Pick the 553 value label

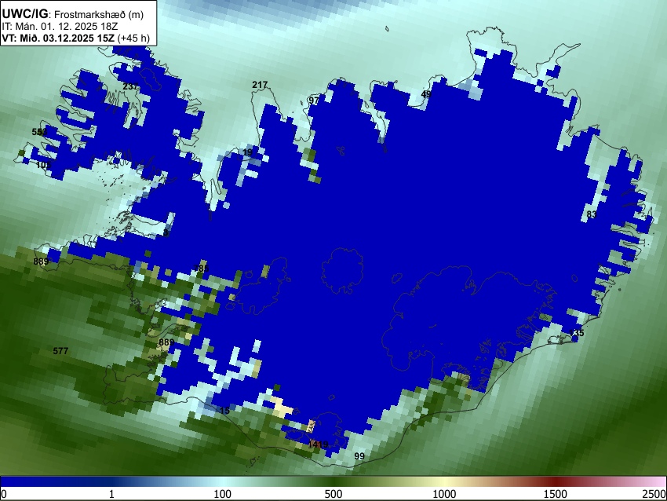click(x=39, y=132)
